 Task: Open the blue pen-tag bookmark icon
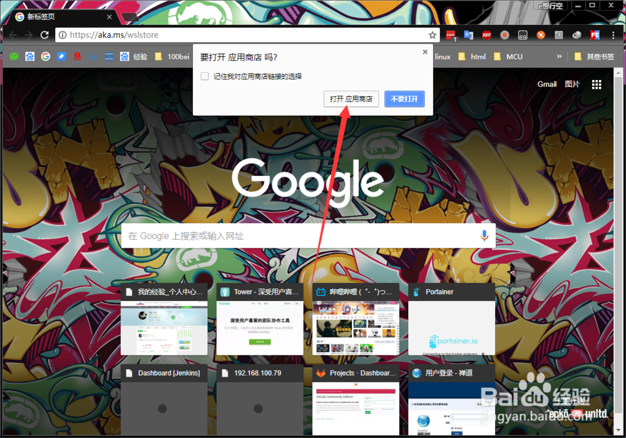click(61, 57)
